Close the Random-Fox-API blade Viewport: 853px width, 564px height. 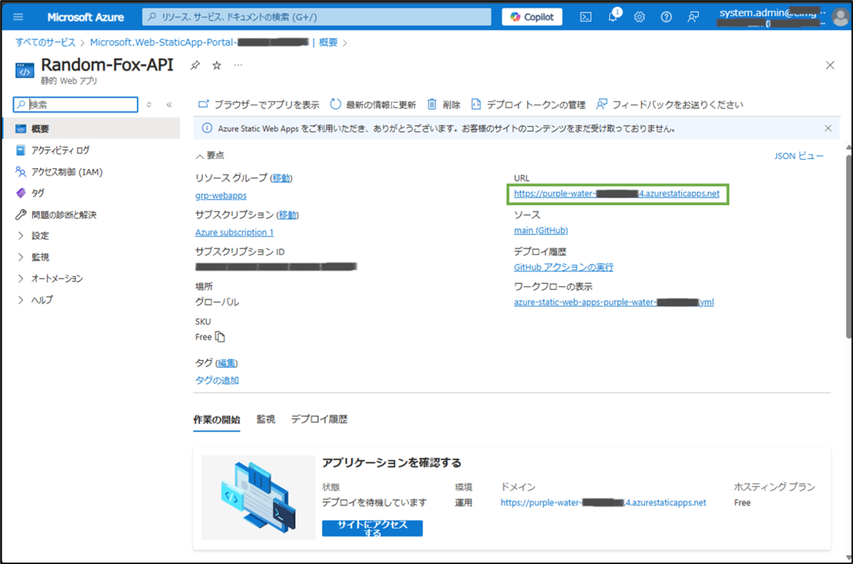pyautogui.click(x=830, y=65)
